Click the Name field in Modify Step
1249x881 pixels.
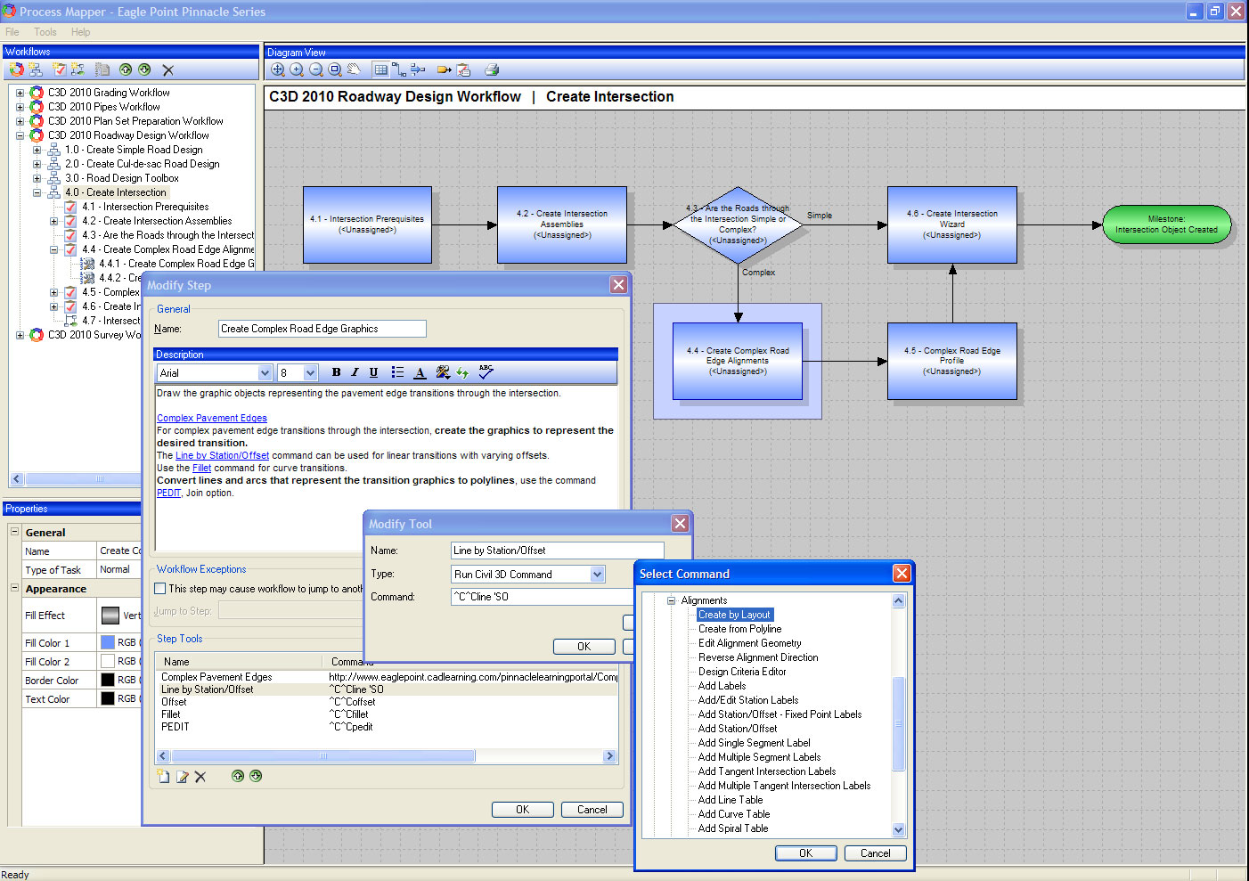click(x=322, y=329)
